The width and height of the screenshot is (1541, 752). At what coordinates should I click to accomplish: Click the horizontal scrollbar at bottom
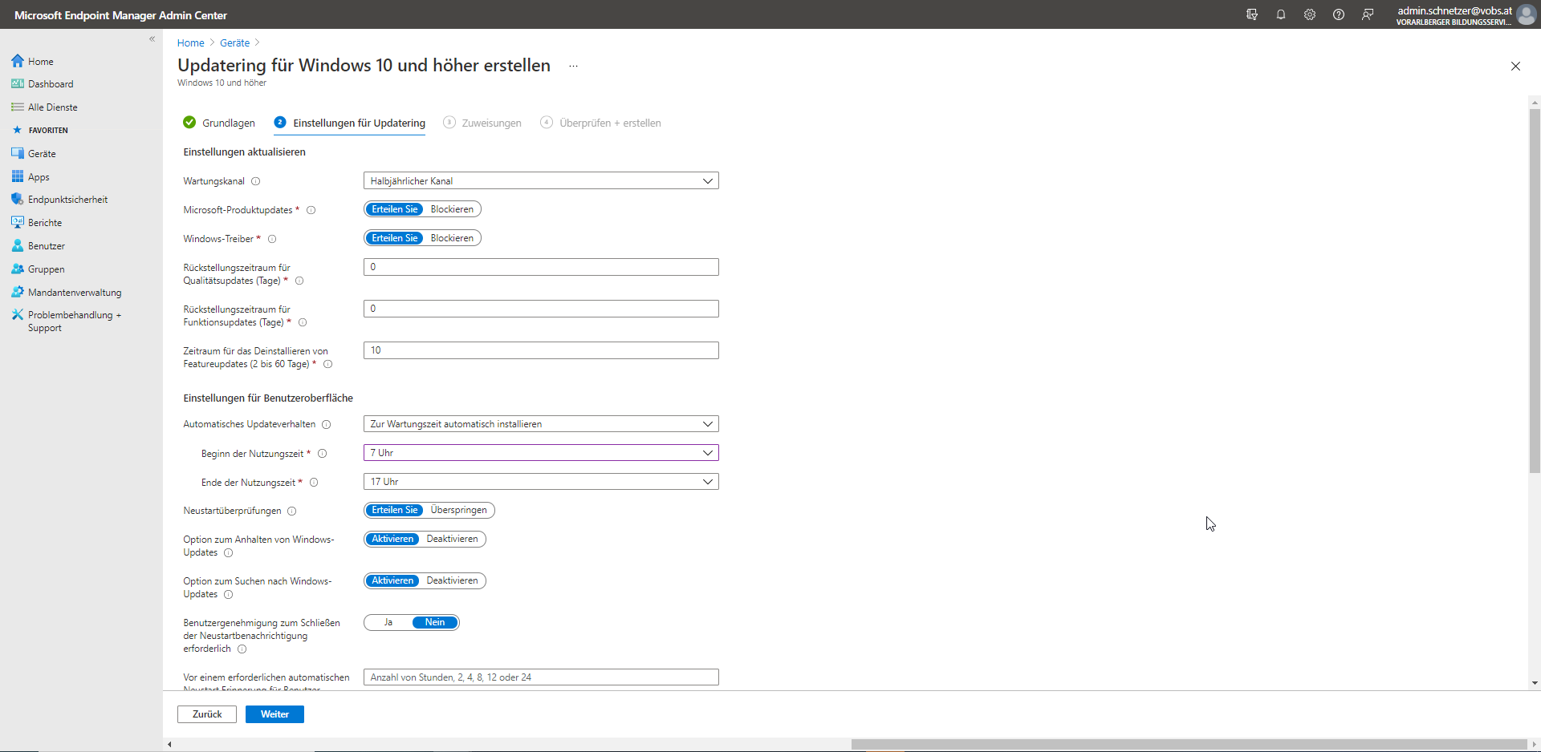(x=1188, y=745)
